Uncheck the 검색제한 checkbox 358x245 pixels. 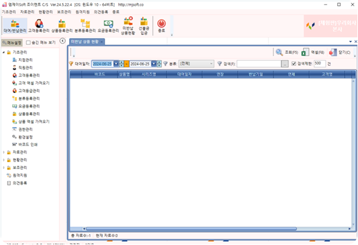(x=294, y=64)
